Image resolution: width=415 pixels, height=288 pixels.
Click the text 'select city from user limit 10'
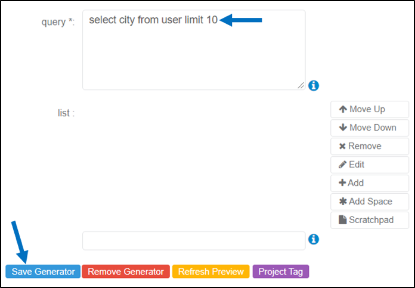click(153, 20)
